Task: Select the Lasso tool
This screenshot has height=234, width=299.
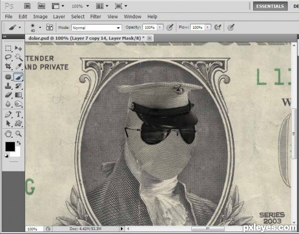Action: pos(8,57)
